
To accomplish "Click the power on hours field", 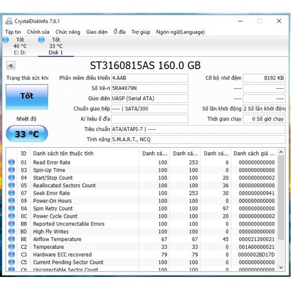I will pyautogui.click(x=264, y=119).
